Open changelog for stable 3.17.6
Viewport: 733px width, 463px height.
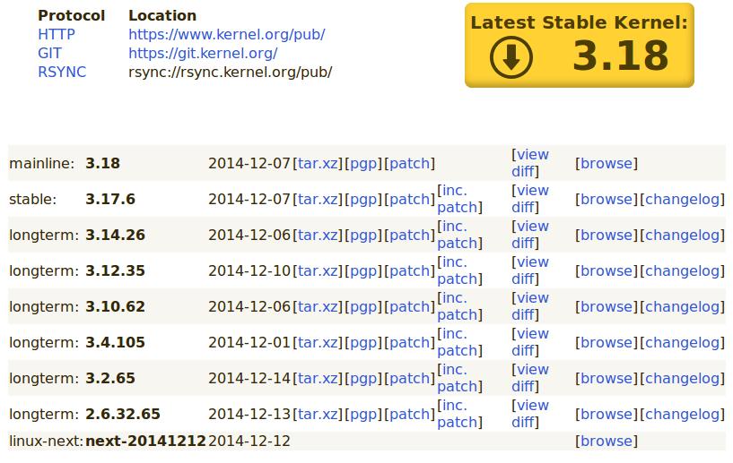point(683,200)
